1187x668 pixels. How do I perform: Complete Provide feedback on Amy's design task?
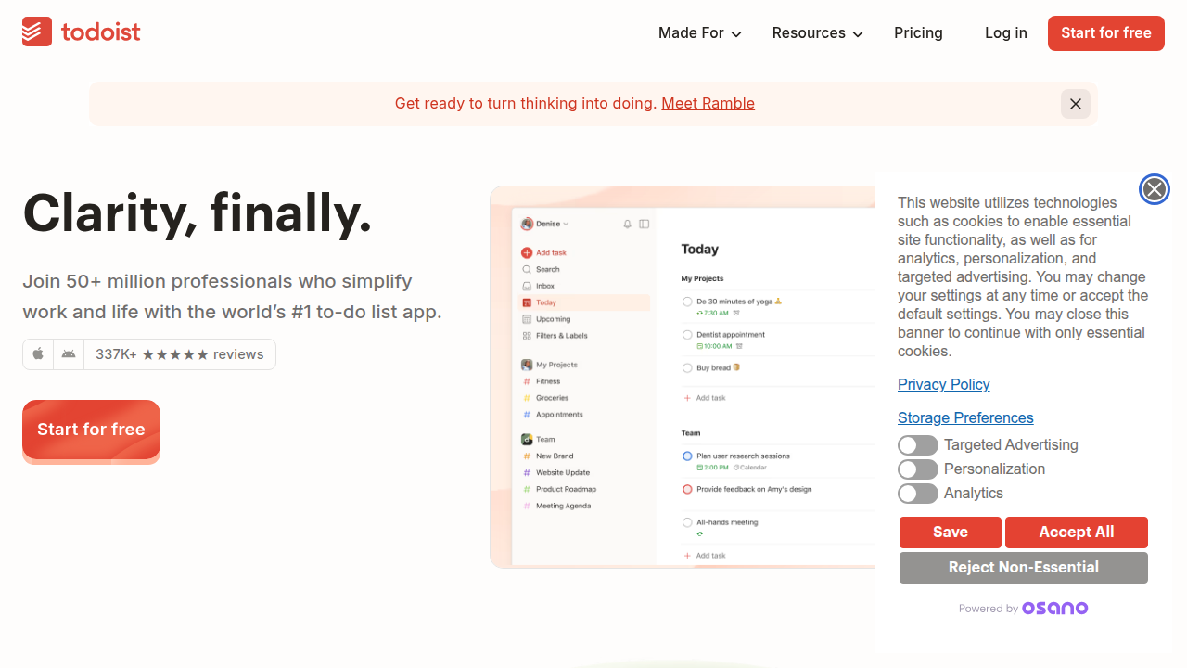pos(687,489)
